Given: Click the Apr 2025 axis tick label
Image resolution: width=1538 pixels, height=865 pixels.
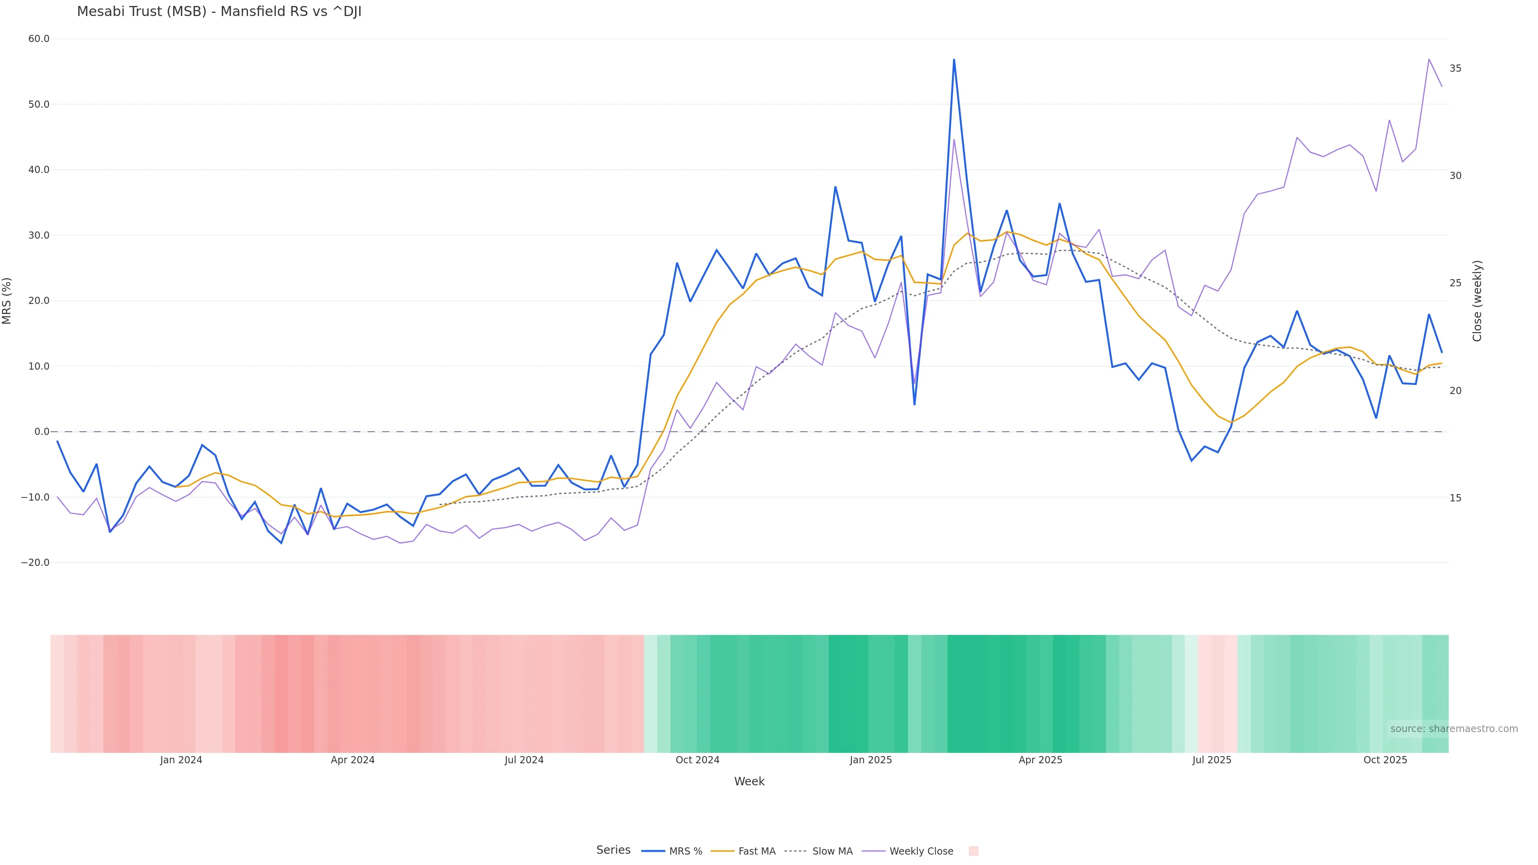Looking at the screenshot, I should [x=1040, y=760].
